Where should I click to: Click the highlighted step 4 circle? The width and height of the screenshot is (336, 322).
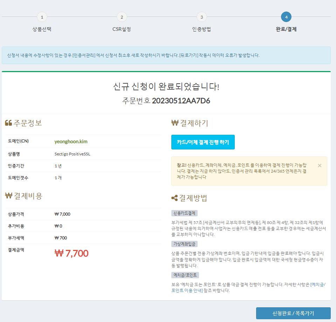(286, 17)
